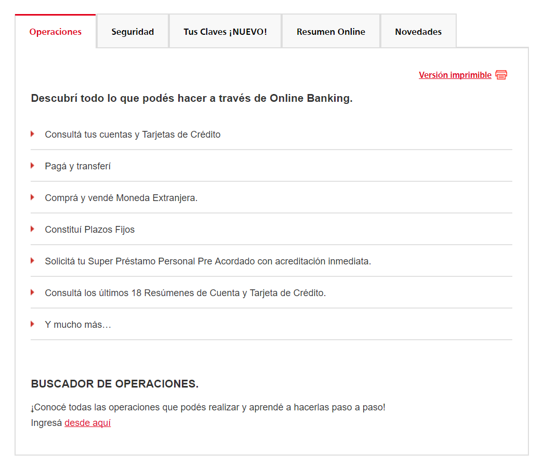Click the 'desde aquí' link
The width and height of the screenshot is (544, 467).
(x=87, y=423)
